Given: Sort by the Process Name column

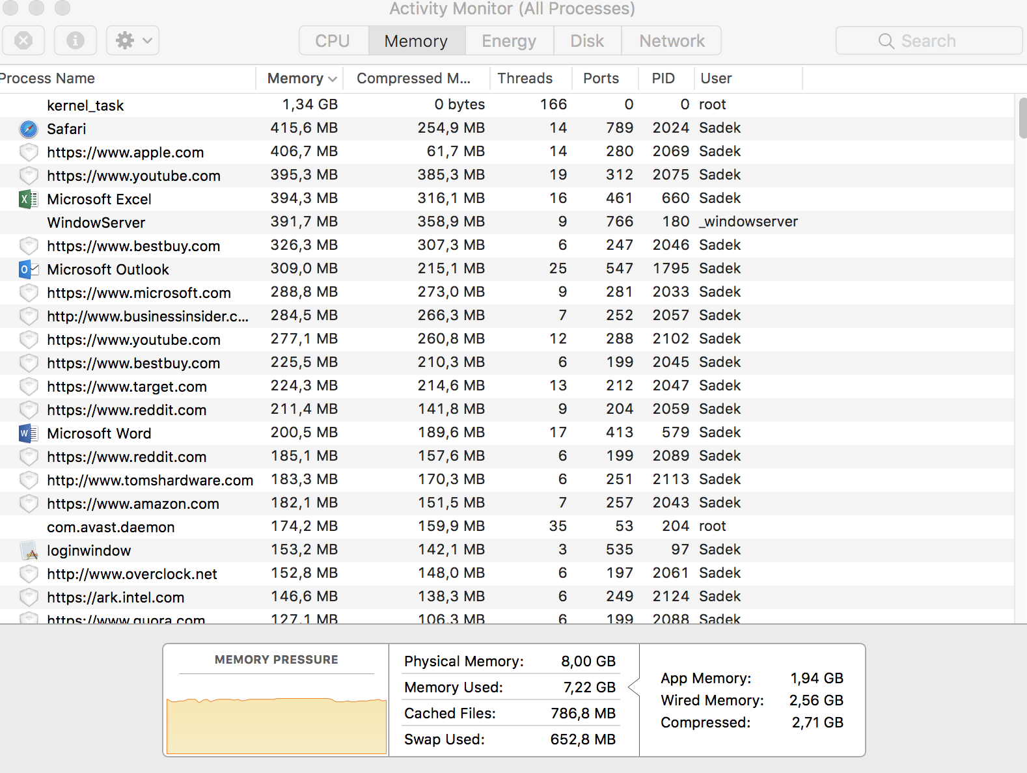Looking at the screenshot, I should point(128,79).
